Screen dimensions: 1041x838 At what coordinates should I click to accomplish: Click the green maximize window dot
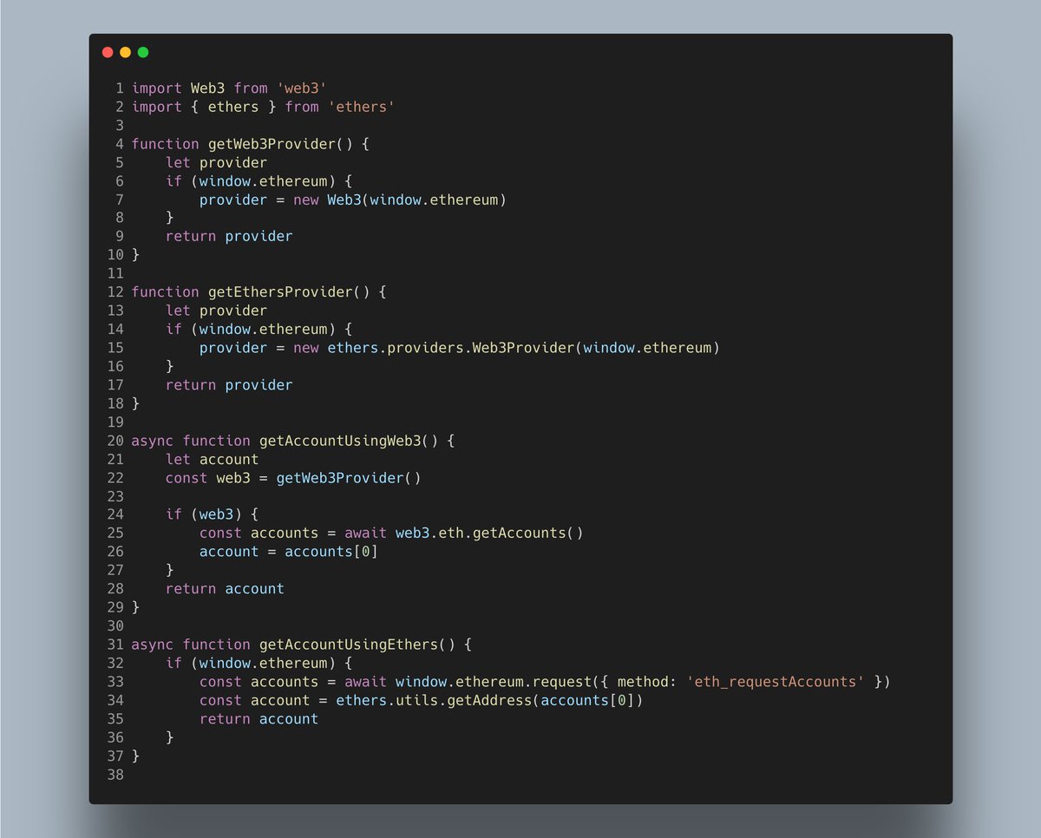pyautogui.click(x=143, y=52)
